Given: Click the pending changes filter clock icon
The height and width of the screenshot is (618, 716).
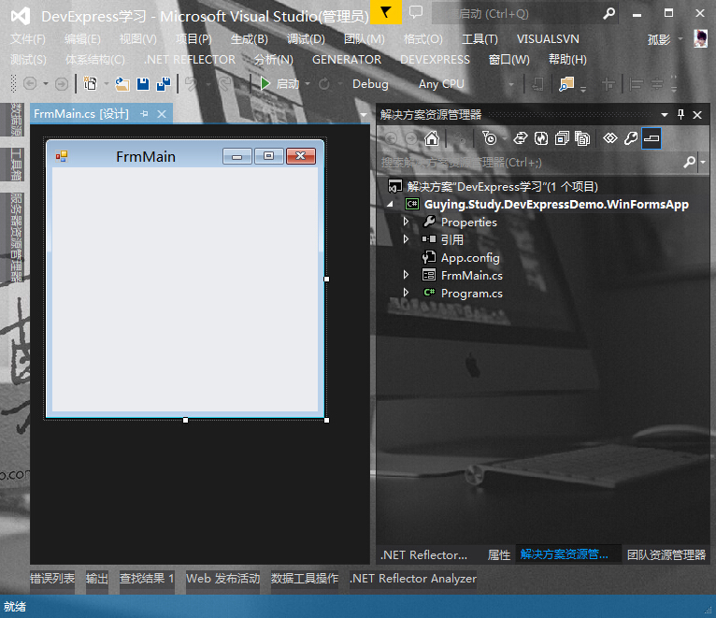Looking at the screenshot, I should click(x=489, y=138).
